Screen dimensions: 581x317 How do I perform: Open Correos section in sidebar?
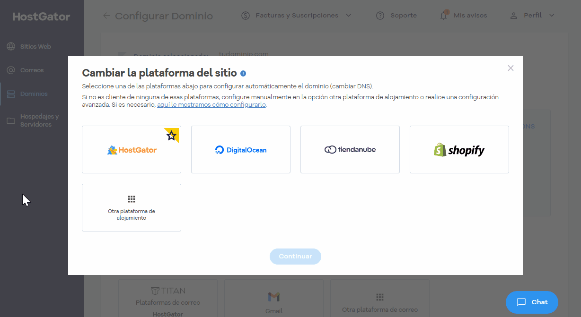[x=32, y=70]
